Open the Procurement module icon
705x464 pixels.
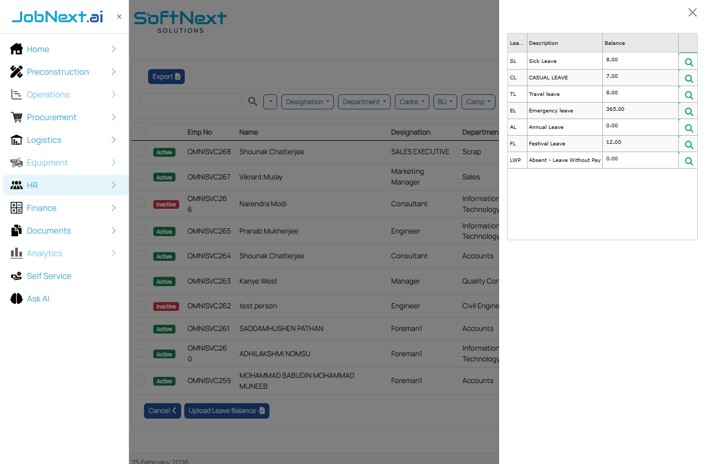click(x=16, y=117)
